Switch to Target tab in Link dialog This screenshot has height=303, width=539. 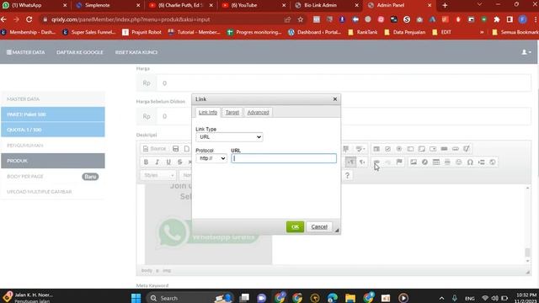point(232,112)
